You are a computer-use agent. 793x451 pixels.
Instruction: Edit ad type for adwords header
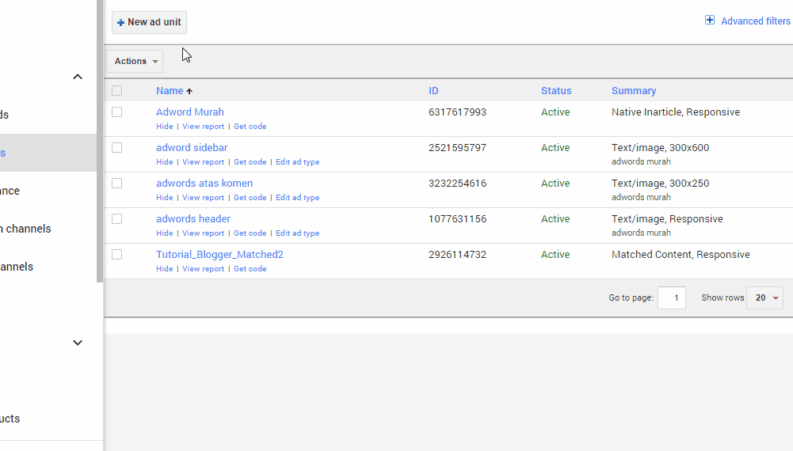pyautogui.click(x=297, y=233)
